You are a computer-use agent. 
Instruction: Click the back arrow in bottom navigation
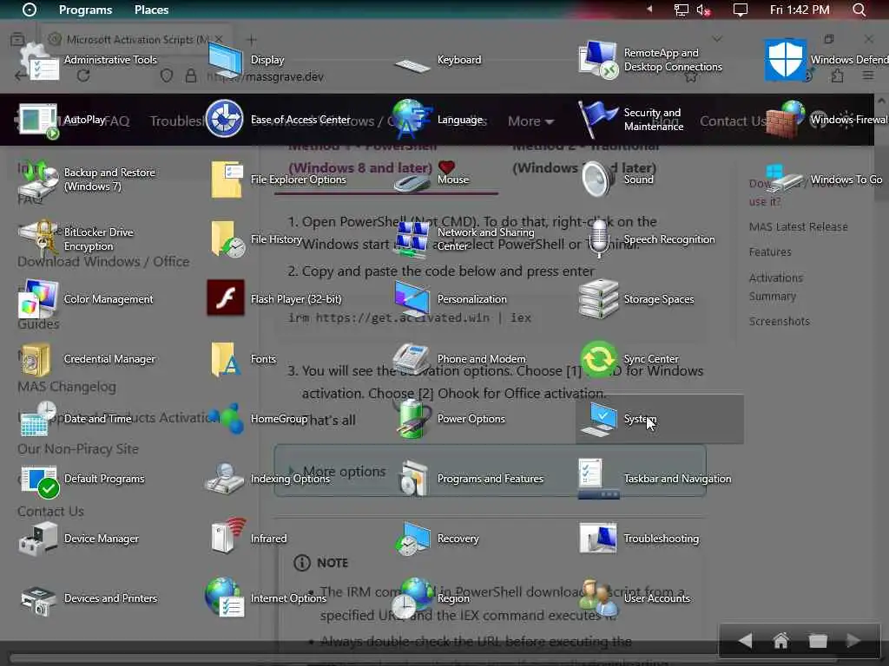[x=745, y=641]
